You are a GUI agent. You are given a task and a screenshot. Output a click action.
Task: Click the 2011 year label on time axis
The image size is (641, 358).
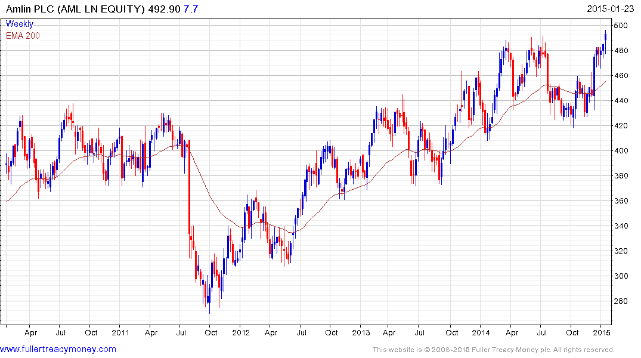click(120, 332)
